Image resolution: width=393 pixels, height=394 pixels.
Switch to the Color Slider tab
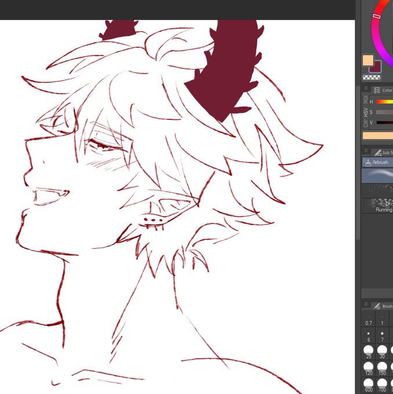382,90
